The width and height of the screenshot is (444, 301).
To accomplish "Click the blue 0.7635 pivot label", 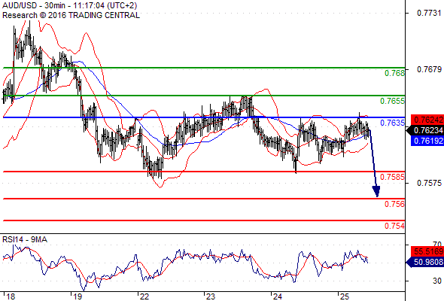I will tap(392, 123).
